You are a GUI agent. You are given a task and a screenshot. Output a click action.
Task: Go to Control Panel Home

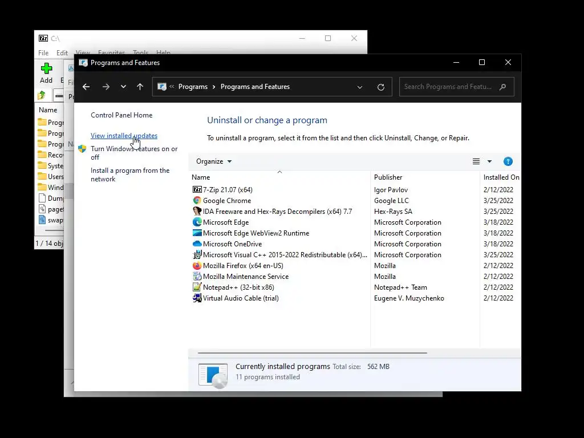[121, 115]
